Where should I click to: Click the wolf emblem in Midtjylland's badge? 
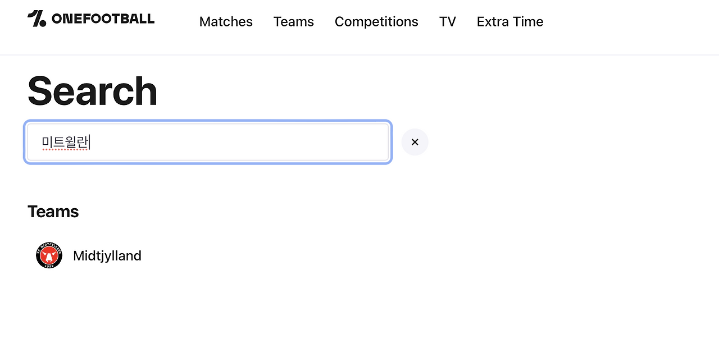[49, 256]
